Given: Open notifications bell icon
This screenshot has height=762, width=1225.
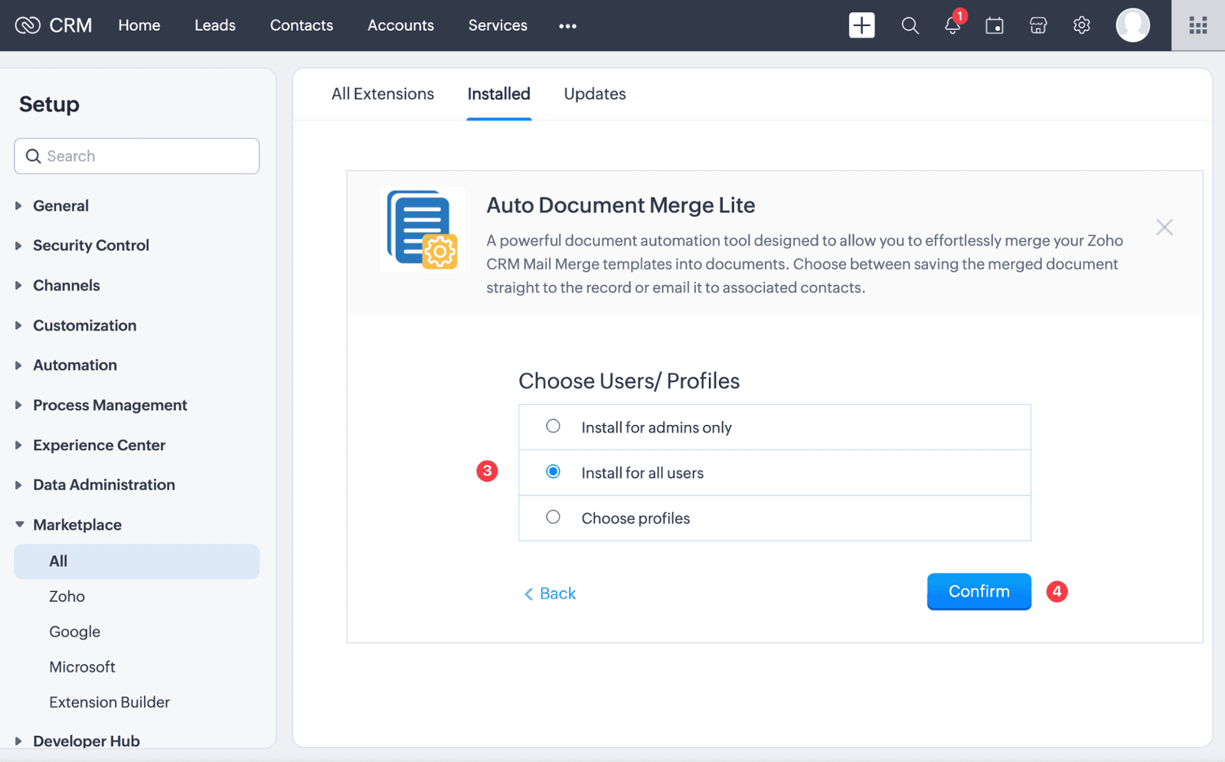Looking at the screenshot, I should (953, 25).
